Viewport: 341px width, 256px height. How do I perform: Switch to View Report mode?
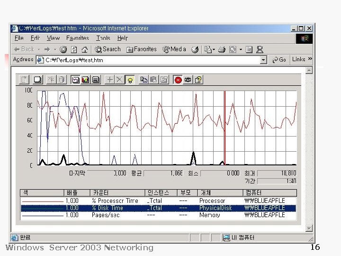[96, 80]
